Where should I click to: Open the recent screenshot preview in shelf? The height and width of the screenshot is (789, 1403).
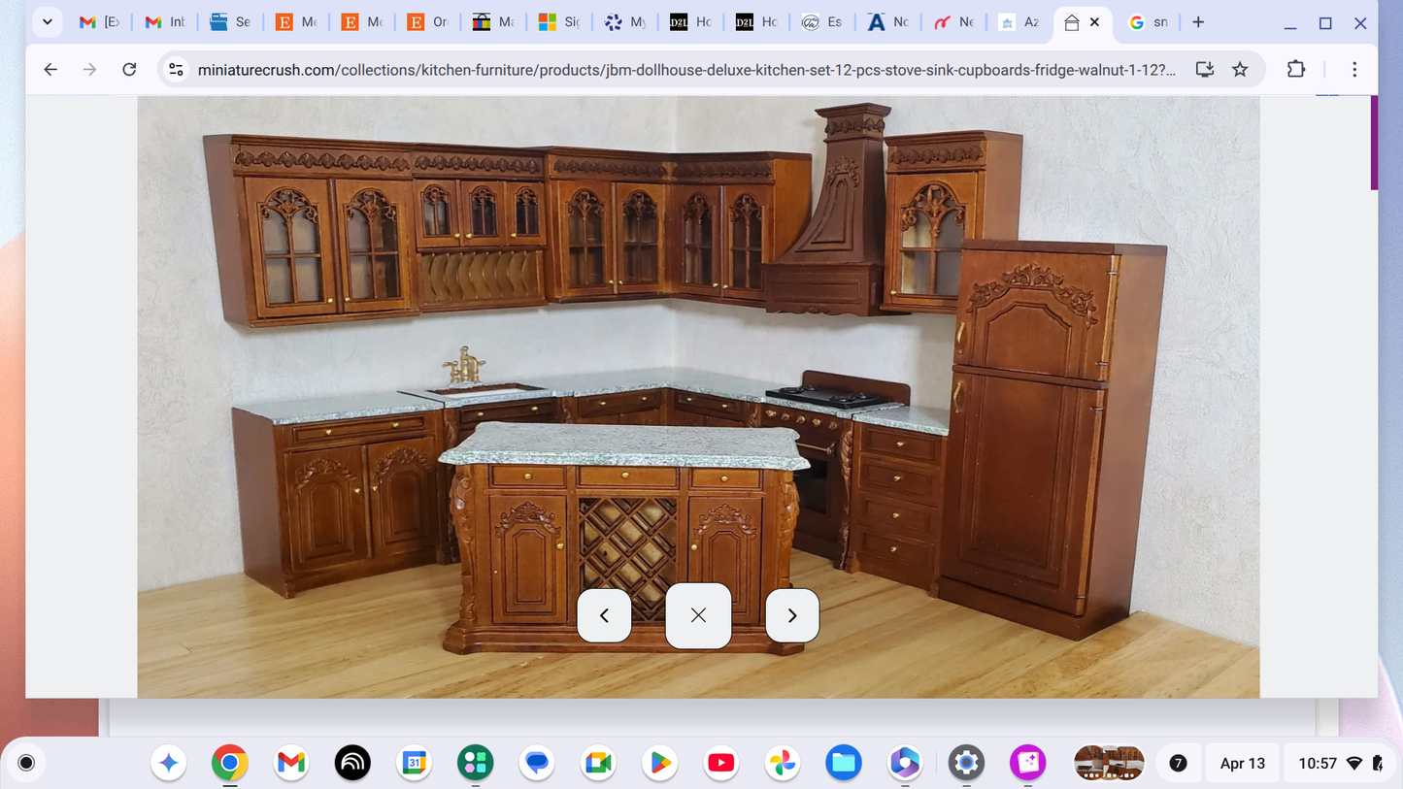pyautogui.click(x=1109, y=763)
